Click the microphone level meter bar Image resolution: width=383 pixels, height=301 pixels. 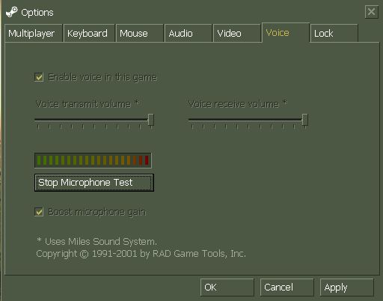93,160
